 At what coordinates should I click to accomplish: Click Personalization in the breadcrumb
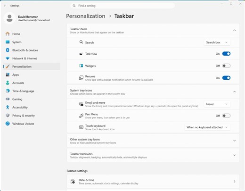[86, 16]
